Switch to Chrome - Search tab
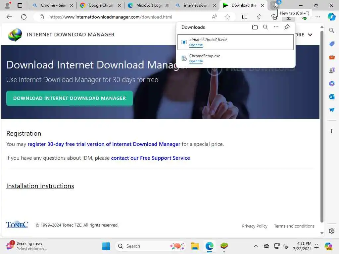This screenshot has width=339, height=254. [x=53, y=5]
